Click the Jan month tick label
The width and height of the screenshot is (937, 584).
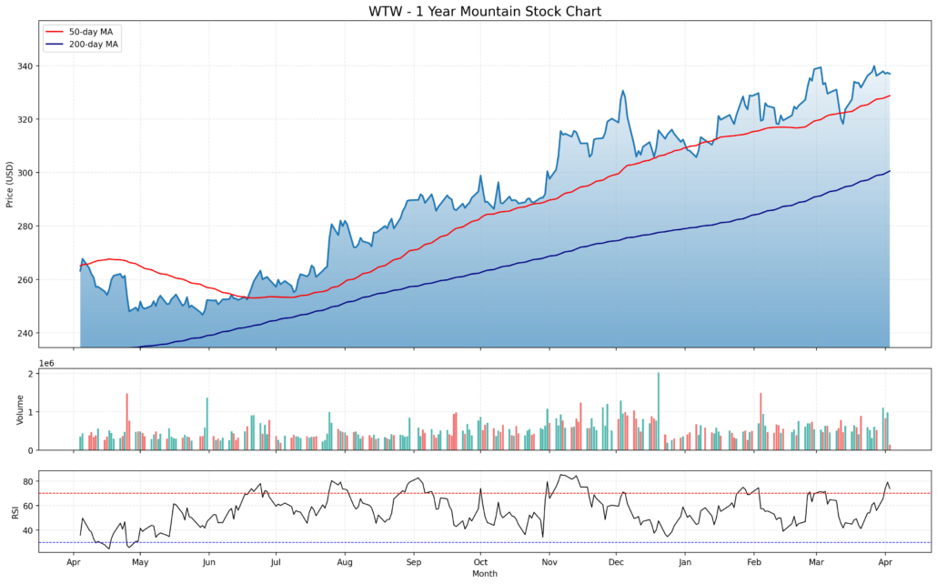pyautogui.click(x=685, y=562)
